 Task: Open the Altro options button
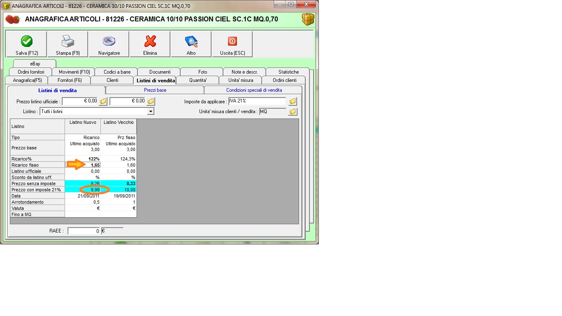click(x=191, y=44)
